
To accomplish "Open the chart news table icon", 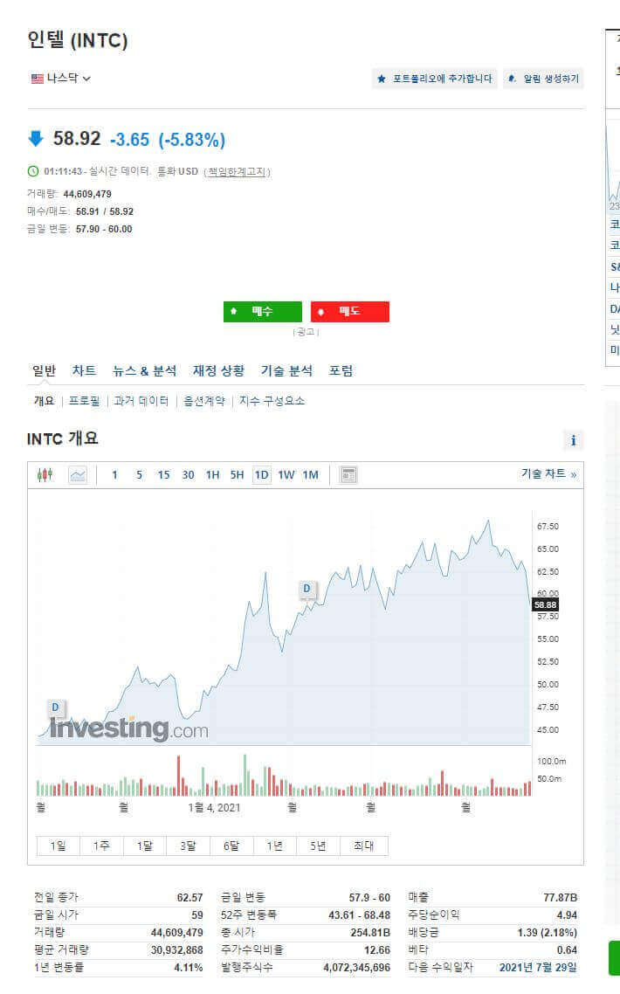I will point(348,475).
